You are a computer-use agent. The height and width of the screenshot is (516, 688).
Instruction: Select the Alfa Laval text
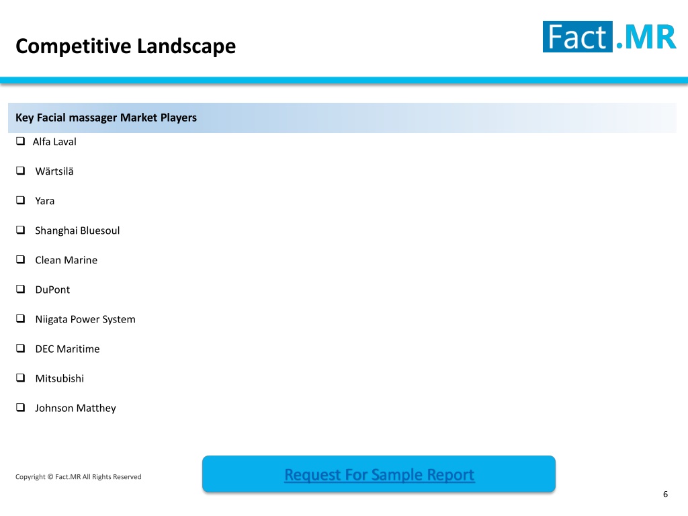pyautogui.click(x=54, y=142)
